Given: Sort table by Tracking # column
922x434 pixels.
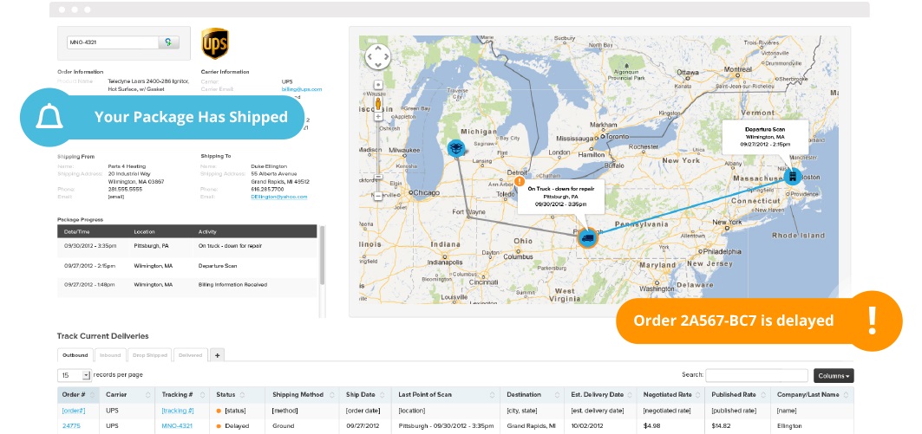Looking at the screenshot, I should pos(184,395).
